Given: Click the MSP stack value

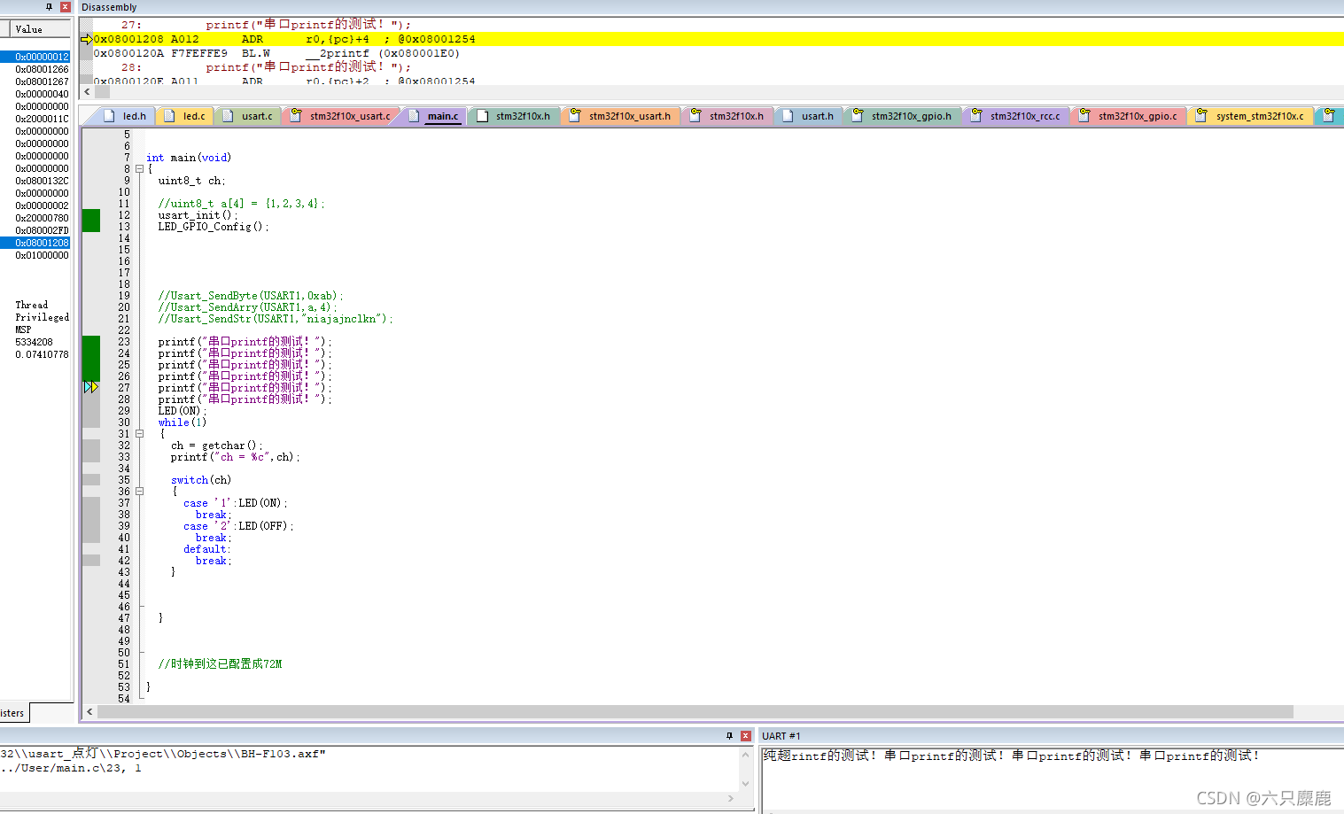Looking at the screenshot, I should [23, 329].
